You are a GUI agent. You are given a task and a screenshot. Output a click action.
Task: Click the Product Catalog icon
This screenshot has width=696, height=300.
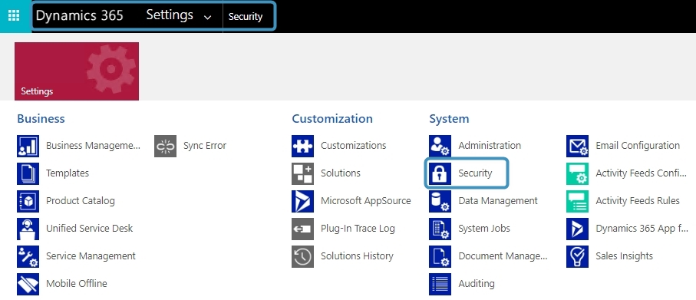28,201
